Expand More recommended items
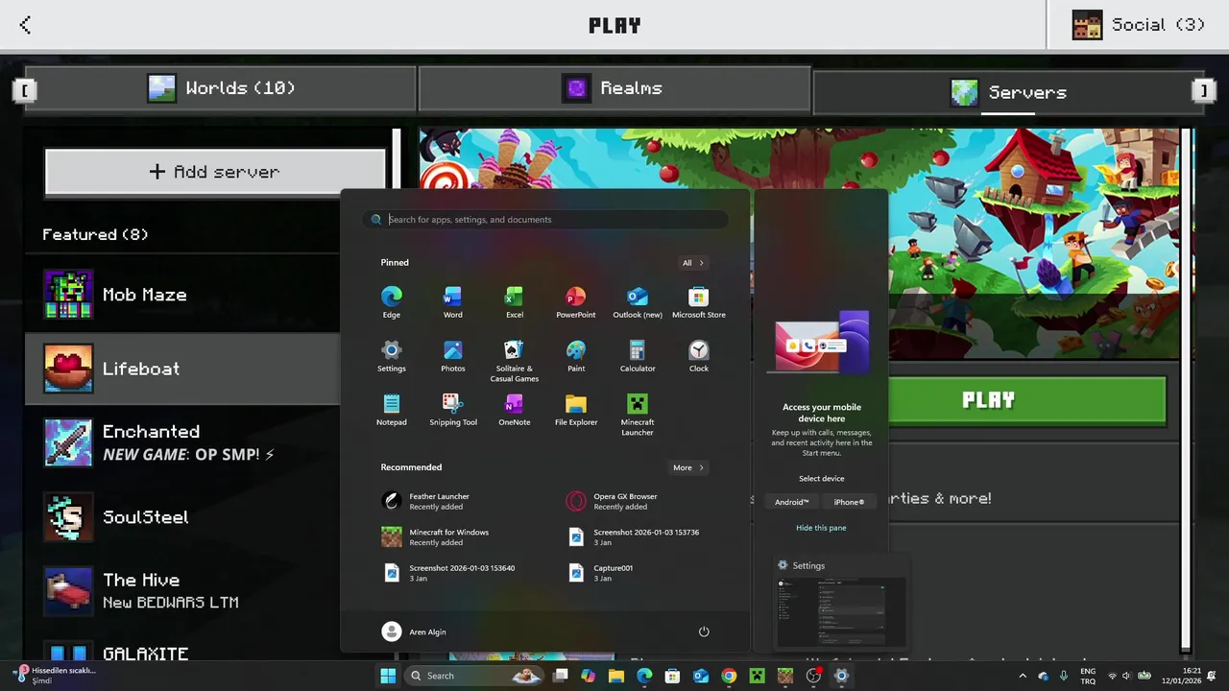Image resolution: width=1229 pixels, height=691 pixels. pos(688,467)
